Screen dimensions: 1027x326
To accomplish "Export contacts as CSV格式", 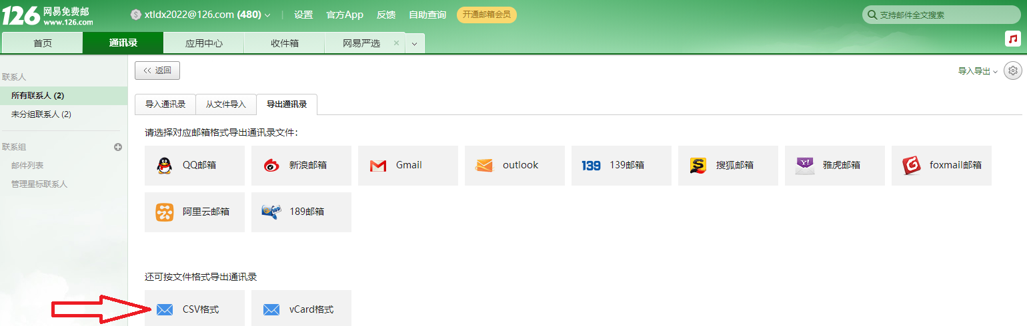I will (x=195, y=308).
